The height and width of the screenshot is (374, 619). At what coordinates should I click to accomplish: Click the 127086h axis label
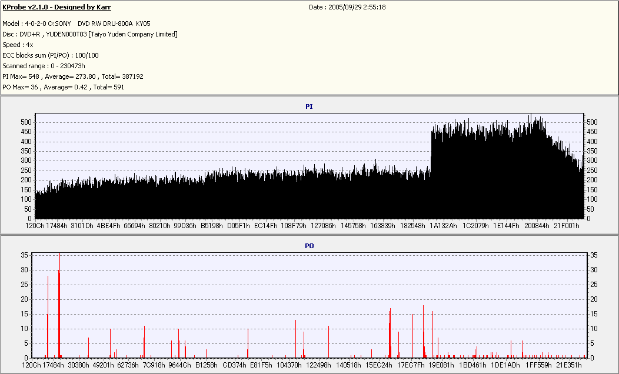pyautogui.click(x=323, y=226)
